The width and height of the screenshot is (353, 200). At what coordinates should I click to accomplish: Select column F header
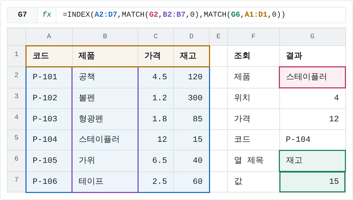[254, 36]
